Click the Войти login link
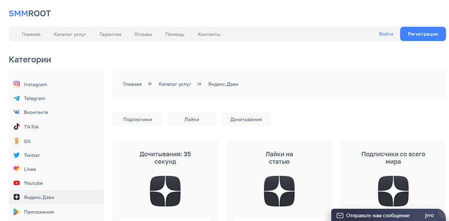This screenshot has width=449, height=221. pyautogui.click(x=386, y=34)
